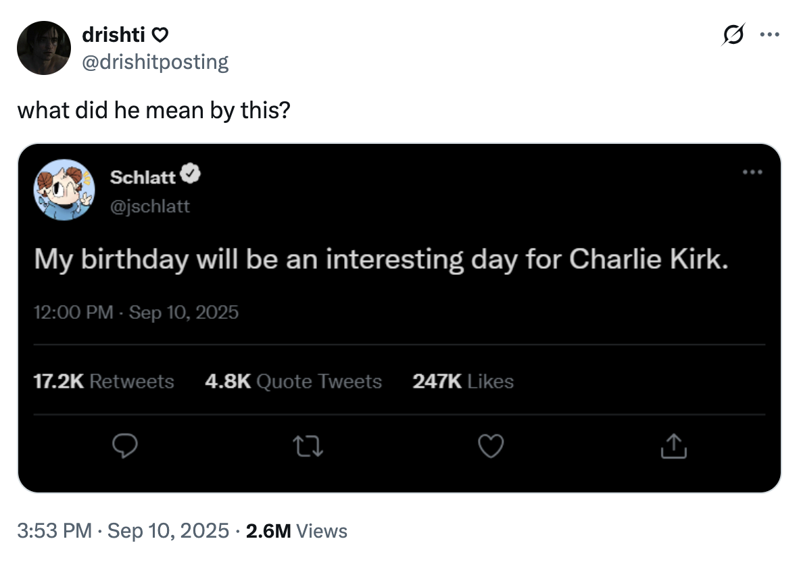The image size is (799, 562).
Task: Click the Schlatt display name
Action: [142, 177]
